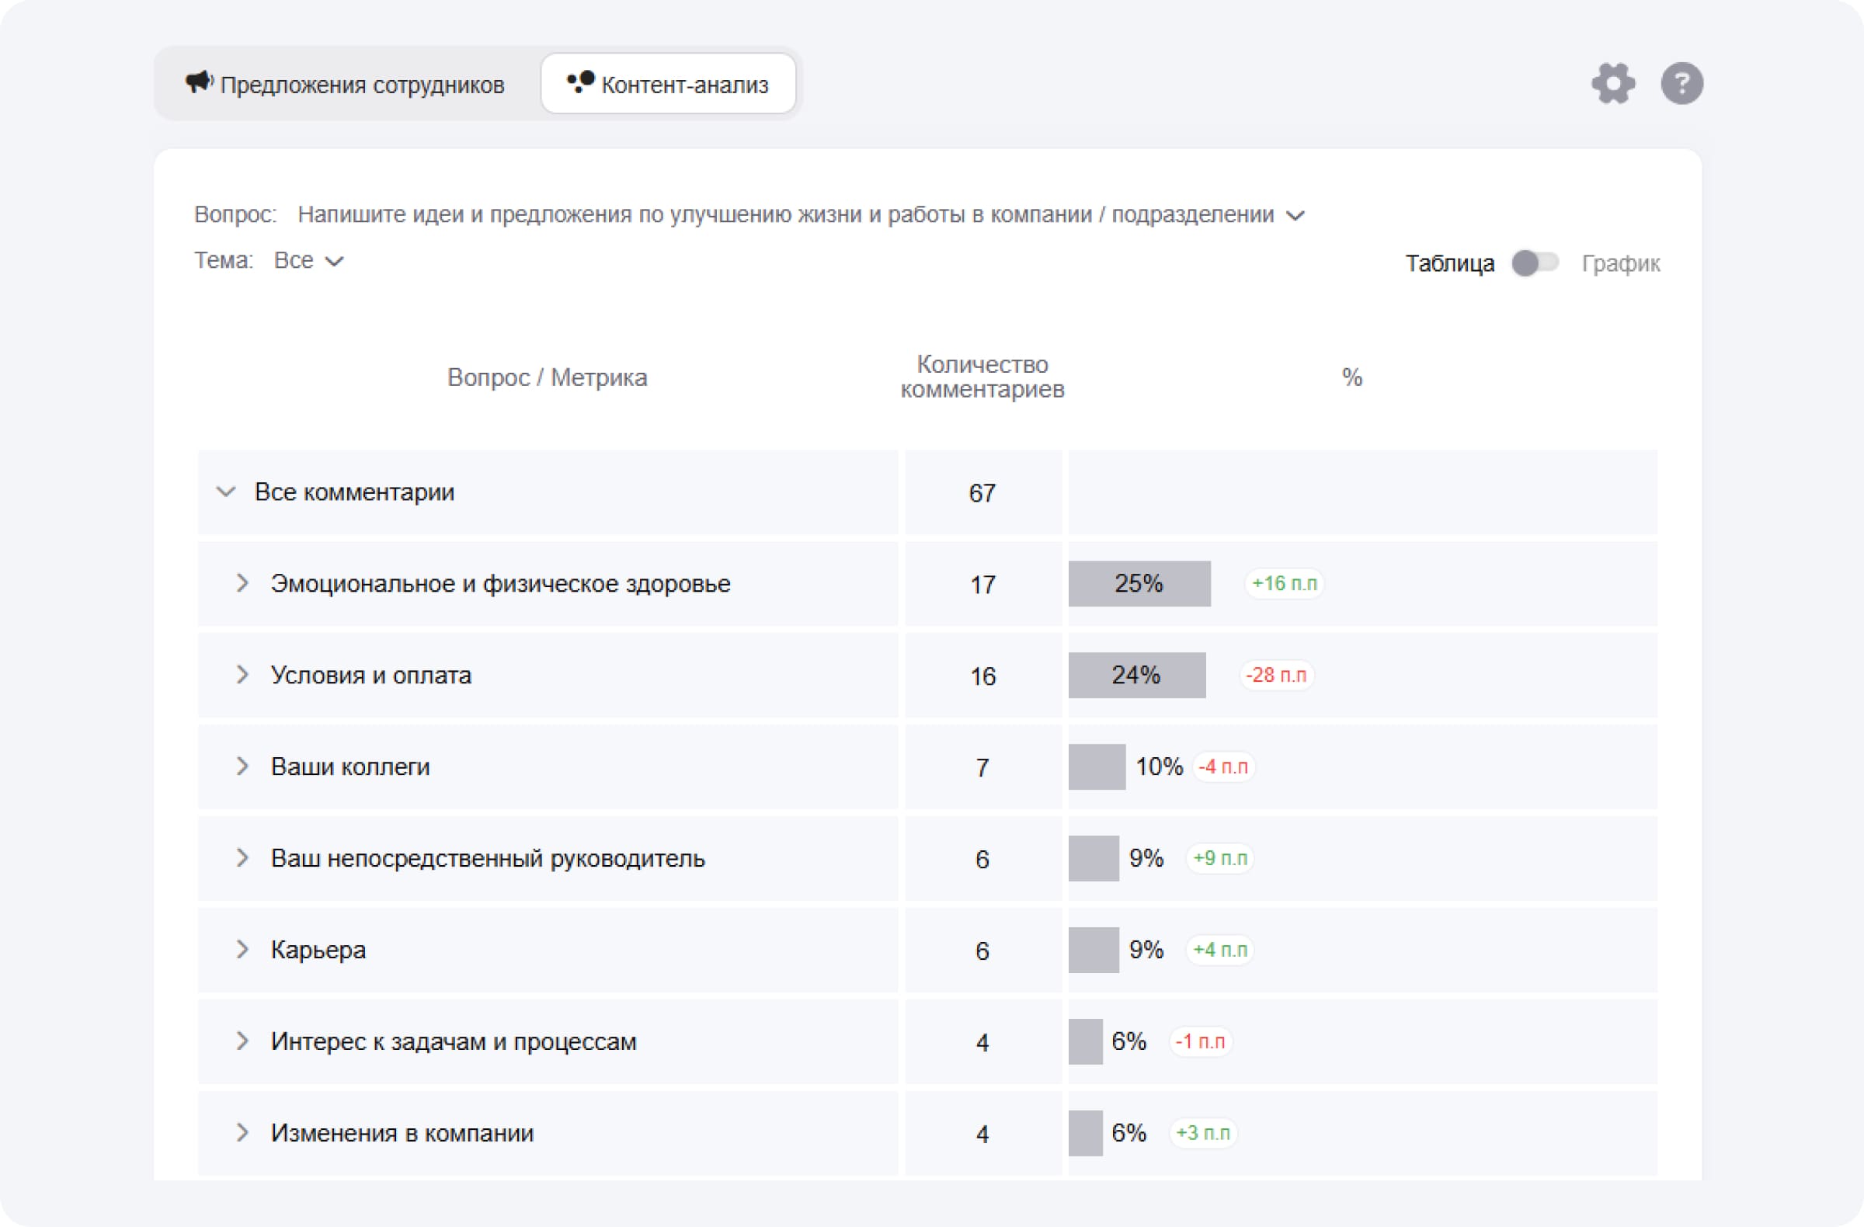
Task: Click the megaphone icon on first tab
Action: pyautogui.click(x=199, y=82)
